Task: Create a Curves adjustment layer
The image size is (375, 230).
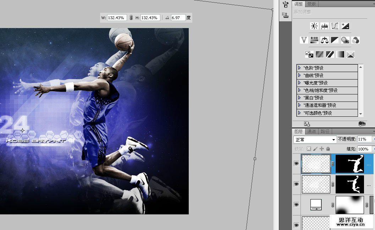Action: (335, 26)
